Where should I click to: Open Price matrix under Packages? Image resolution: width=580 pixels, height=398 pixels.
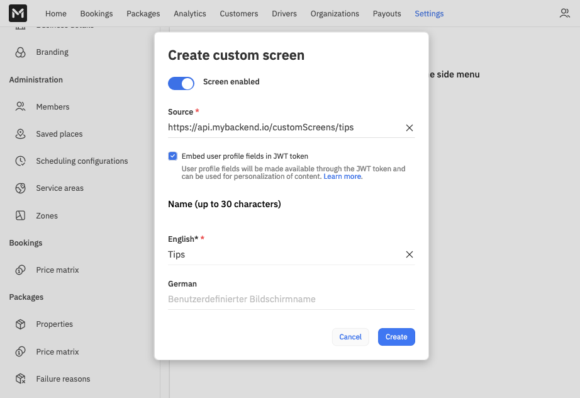[57, 352]
